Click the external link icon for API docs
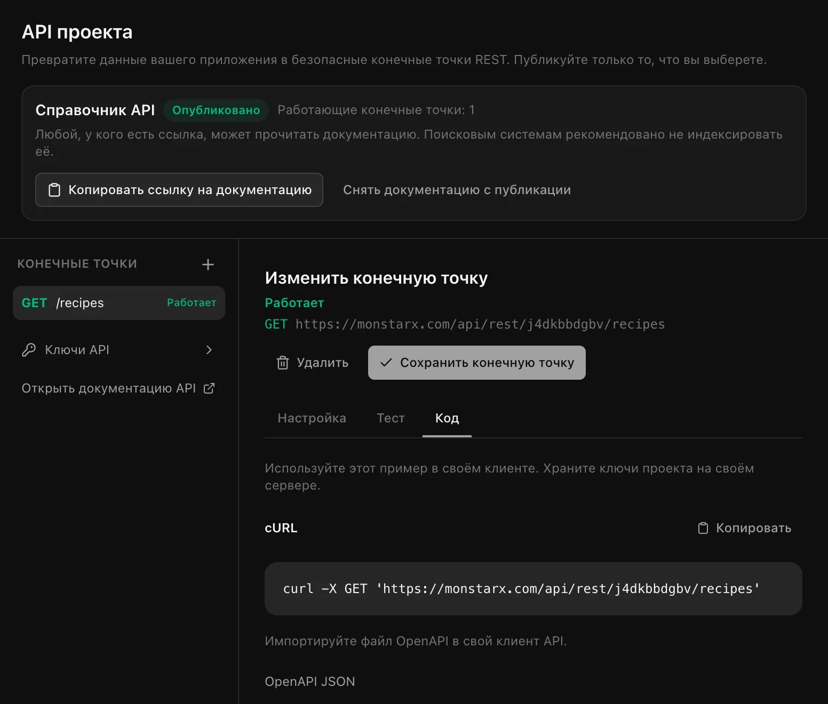The image size is (828, 704). 209,388
